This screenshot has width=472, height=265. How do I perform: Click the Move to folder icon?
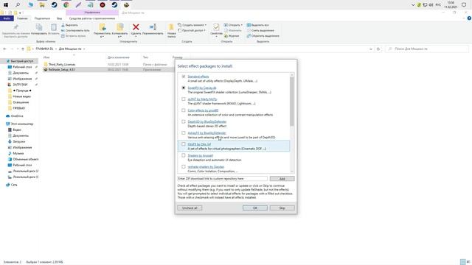[103, 27]
